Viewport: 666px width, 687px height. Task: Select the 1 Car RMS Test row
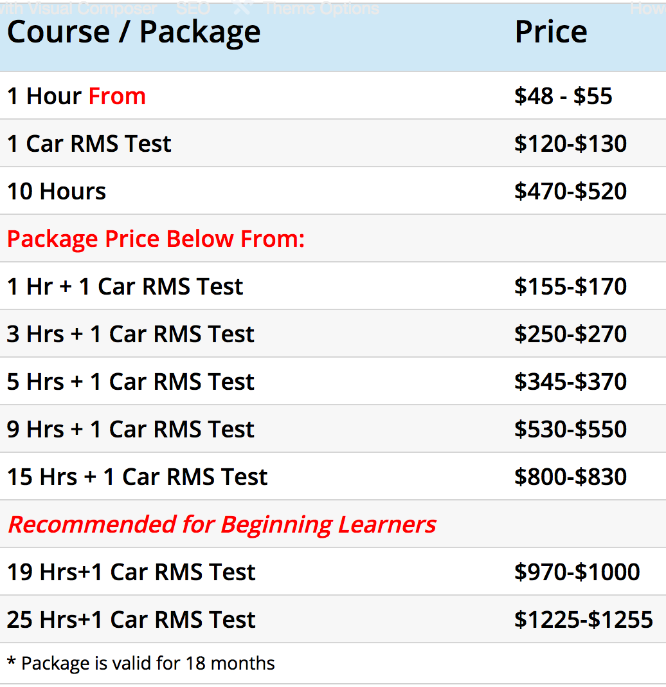(x=333, y=143)
